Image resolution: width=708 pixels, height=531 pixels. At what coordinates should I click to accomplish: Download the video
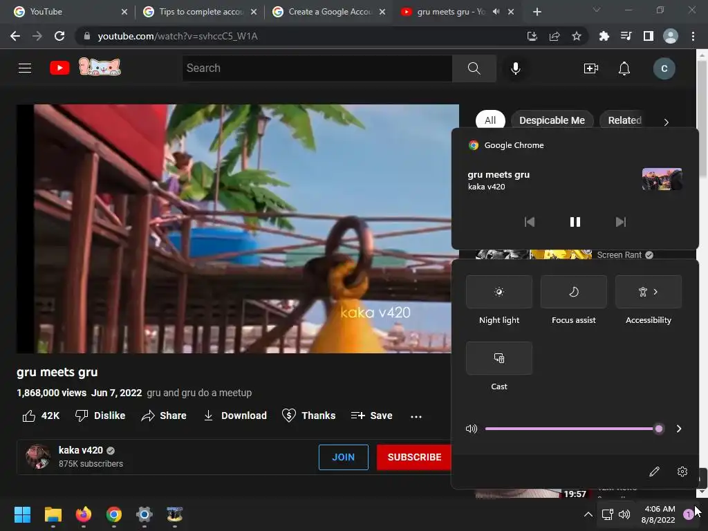click(235, 416)
